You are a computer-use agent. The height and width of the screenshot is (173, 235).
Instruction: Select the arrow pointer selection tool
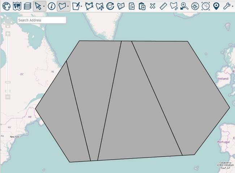(x=38, y=6)
